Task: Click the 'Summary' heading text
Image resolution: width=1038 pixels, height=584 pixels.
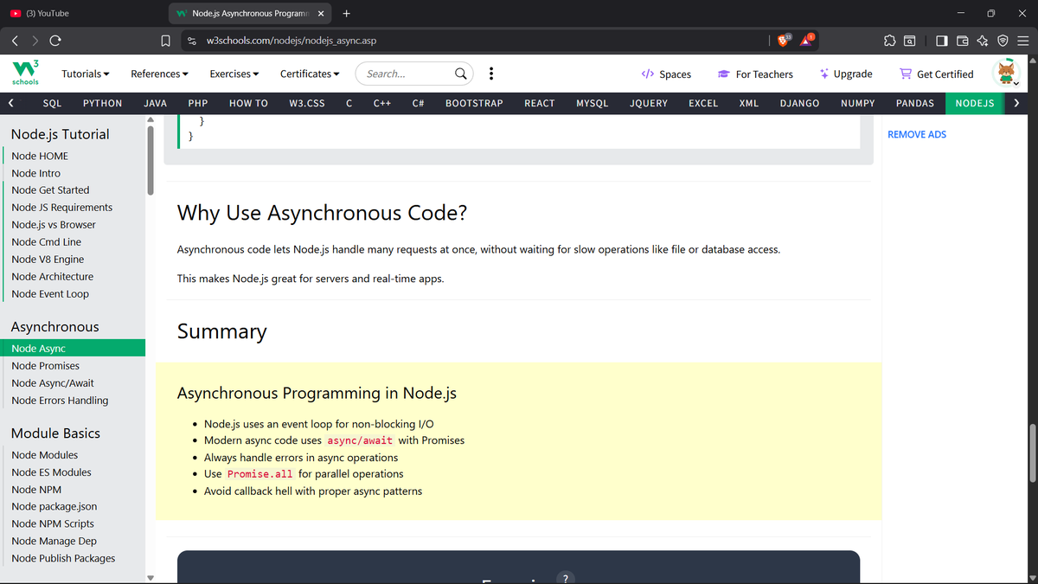Action: pos(221,331)
